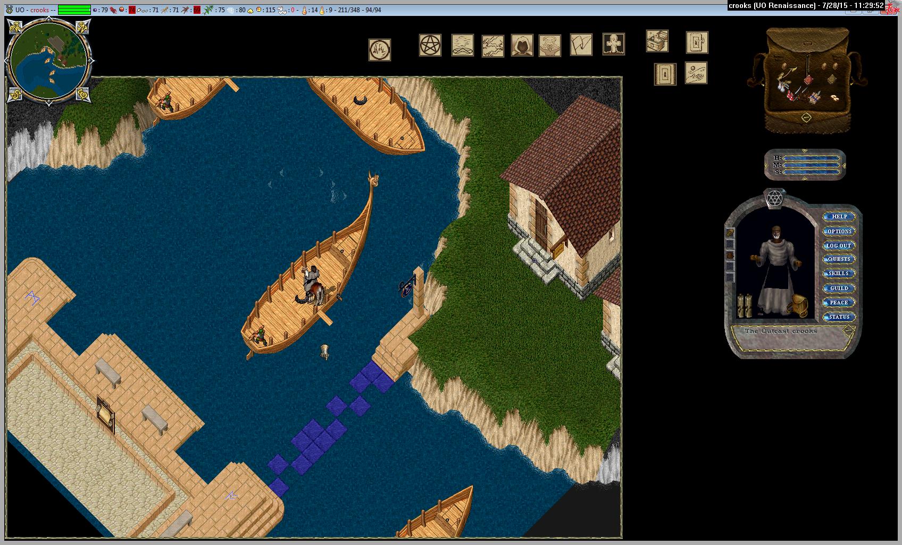Click the hexagram virtue icon on paperdoll
The width and height of the screenshot is (902, 545).
774,199
